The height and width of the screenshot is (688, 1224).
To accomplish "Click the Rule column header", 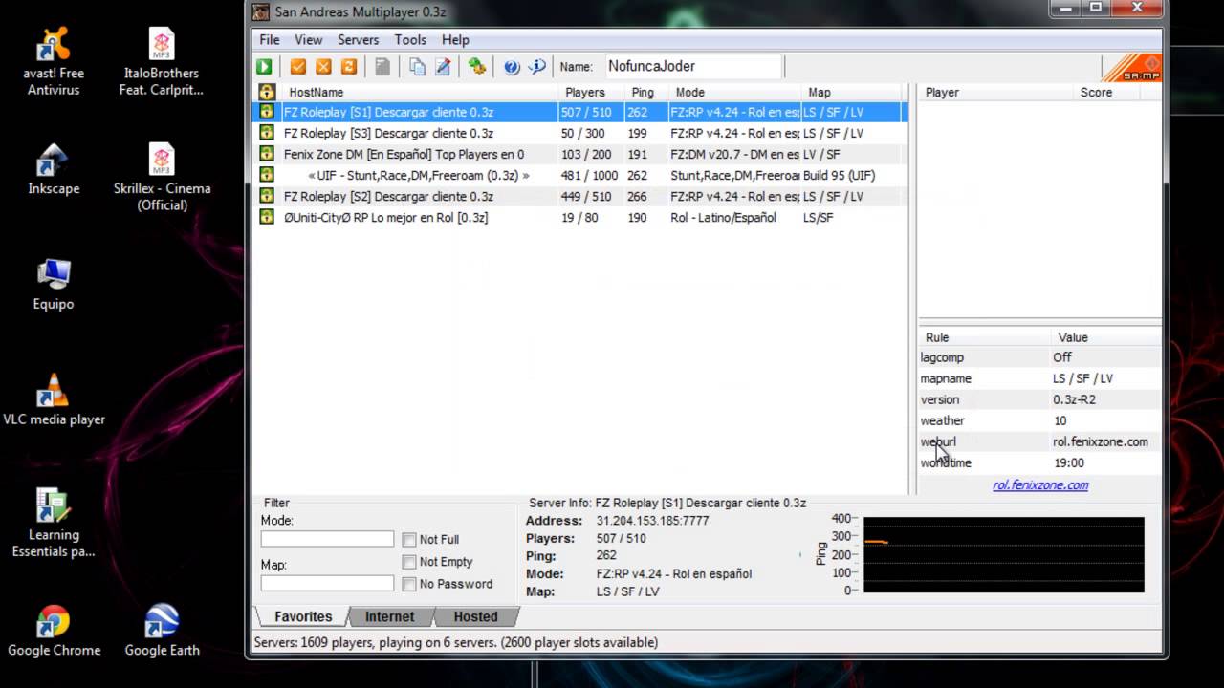I will tap(984, 337).
